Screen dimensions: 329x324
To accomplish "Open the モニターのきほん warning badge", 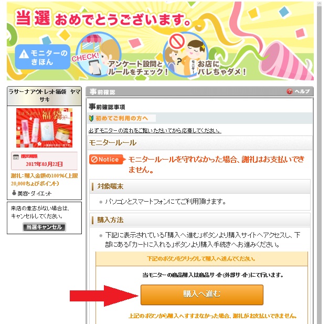I will point(43,57).
